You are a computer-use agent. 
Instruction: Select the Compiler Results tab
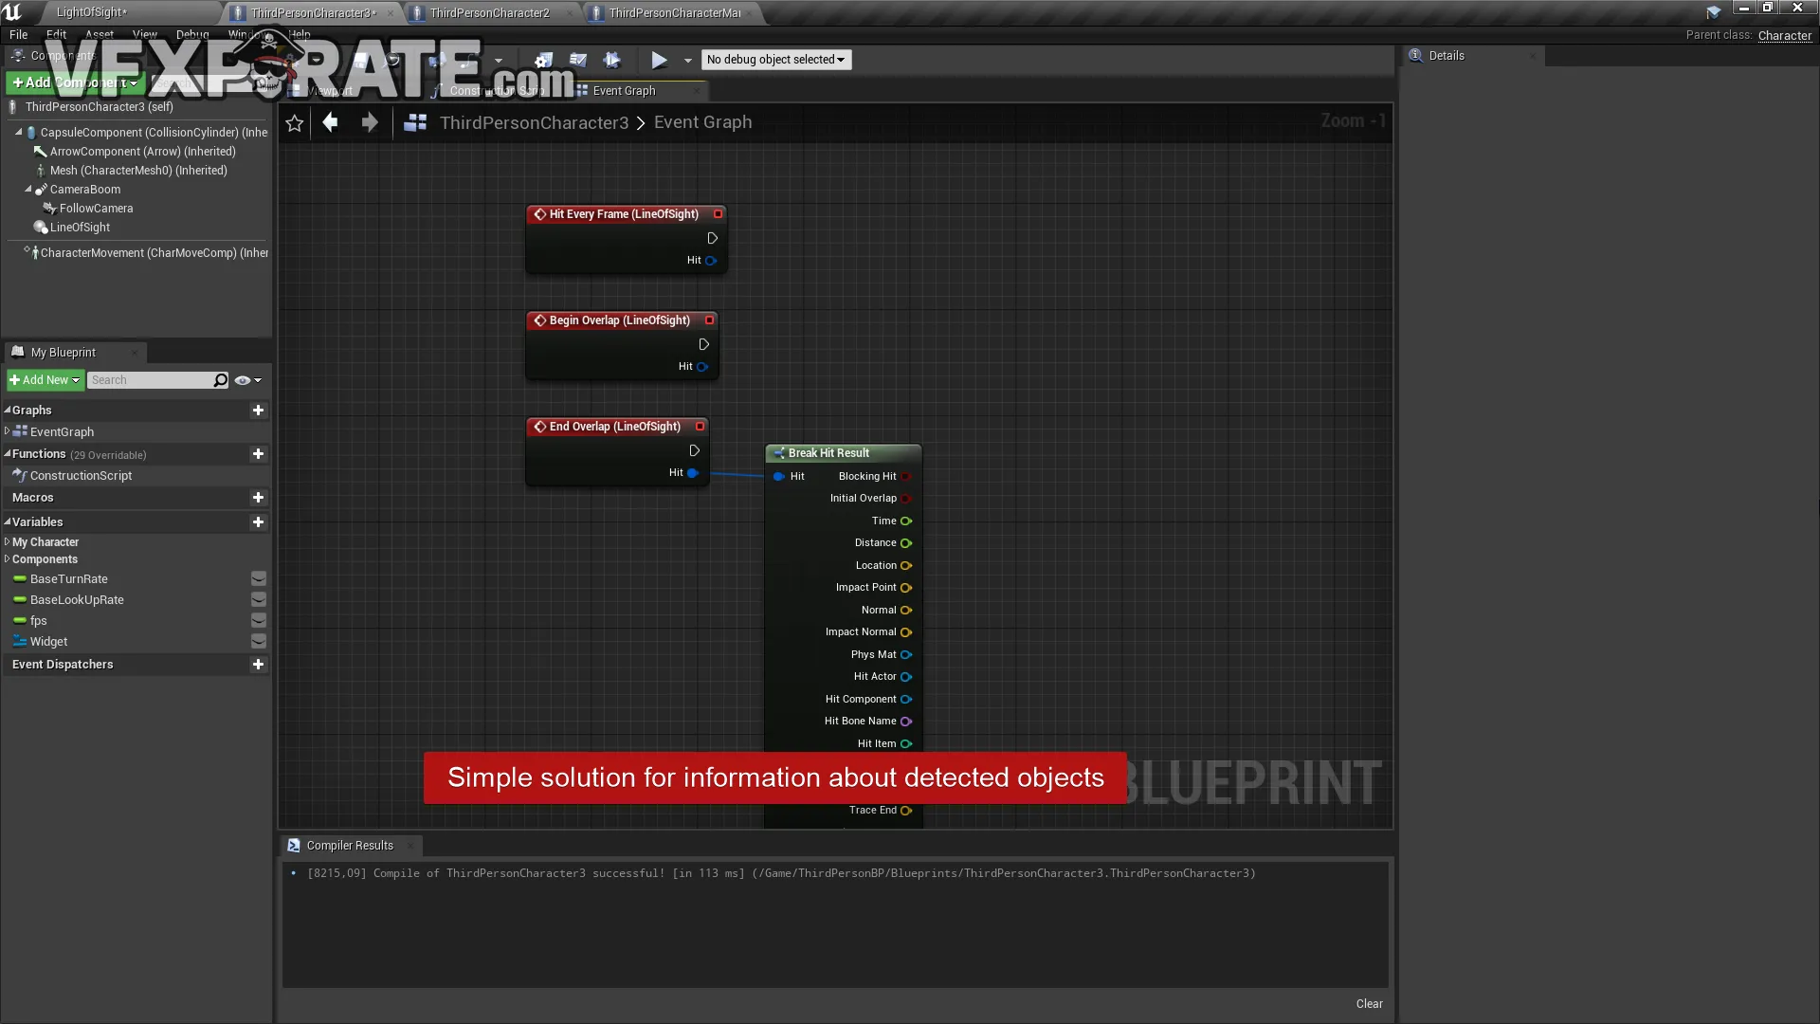(350, 846)
